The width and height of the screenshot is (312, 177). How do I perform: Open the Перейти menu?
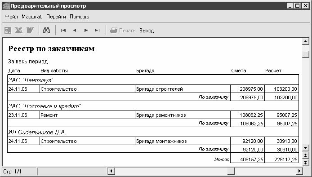point(56,17)
